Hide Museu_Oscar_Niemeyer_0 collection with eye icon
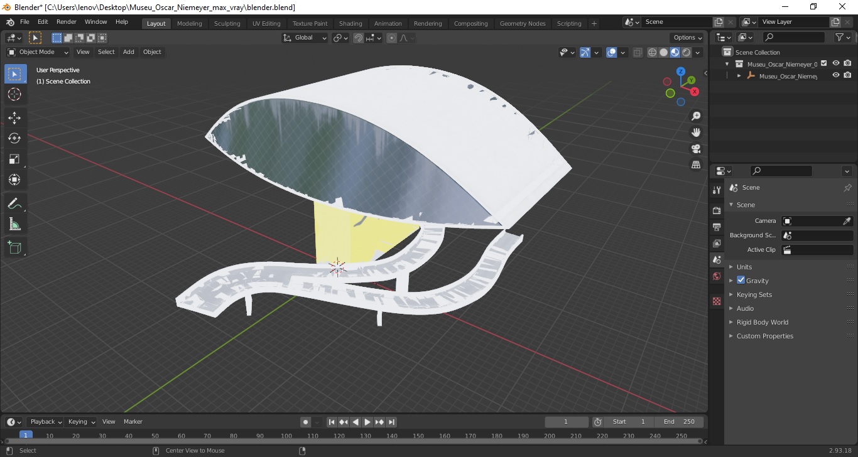 (x=836, y=63)
